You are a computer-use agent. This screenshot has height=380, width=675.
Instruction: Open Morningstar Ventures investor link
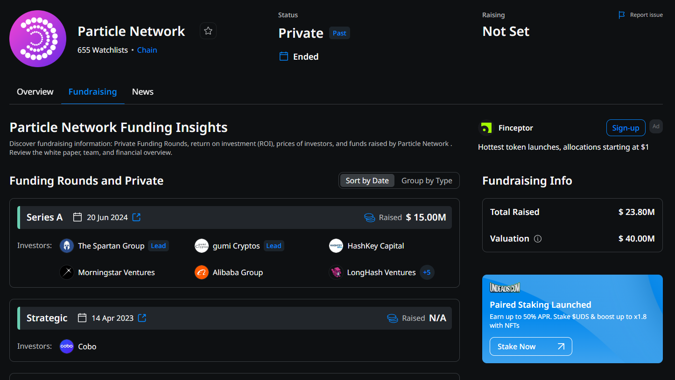(x=116, y=272)
